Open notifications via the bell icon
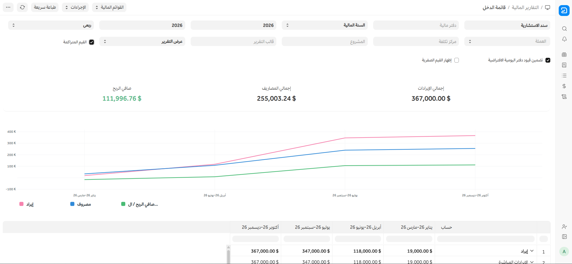This screenshot has height=264, width=572. pyautogui.click(x=564, y=39)
